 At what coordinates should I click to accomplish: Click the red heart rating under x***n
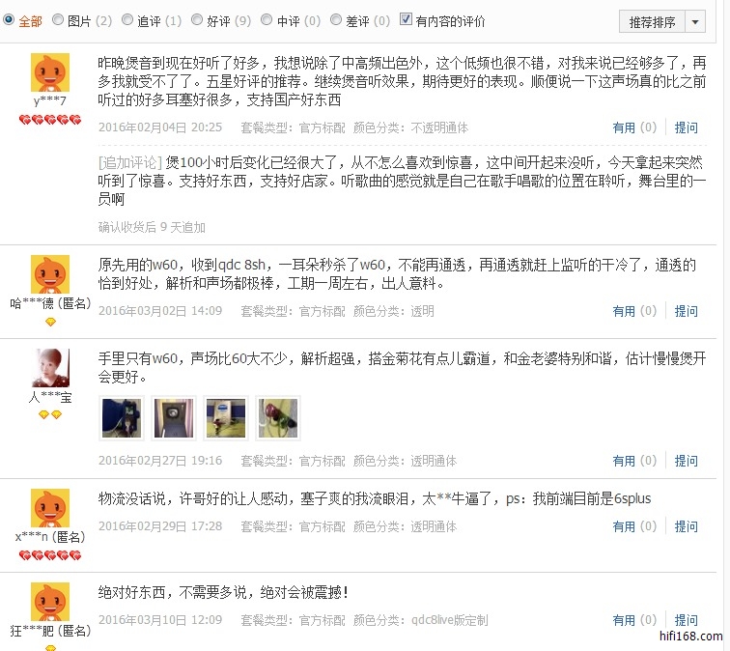coord(50,555)
